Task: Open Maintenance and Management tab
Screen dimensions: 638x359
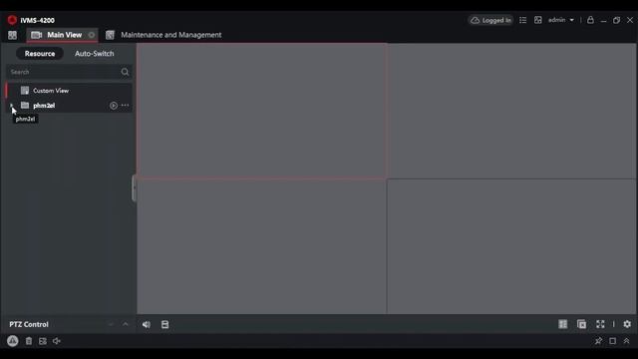Action: [163, 35]
